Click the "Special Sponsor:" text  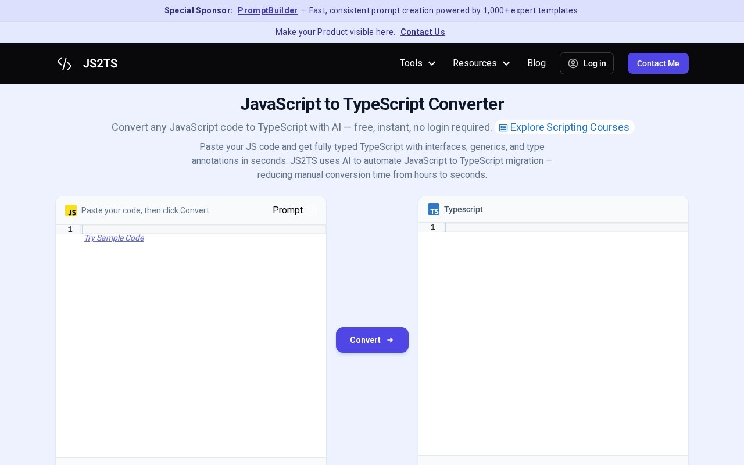[199, 10]
